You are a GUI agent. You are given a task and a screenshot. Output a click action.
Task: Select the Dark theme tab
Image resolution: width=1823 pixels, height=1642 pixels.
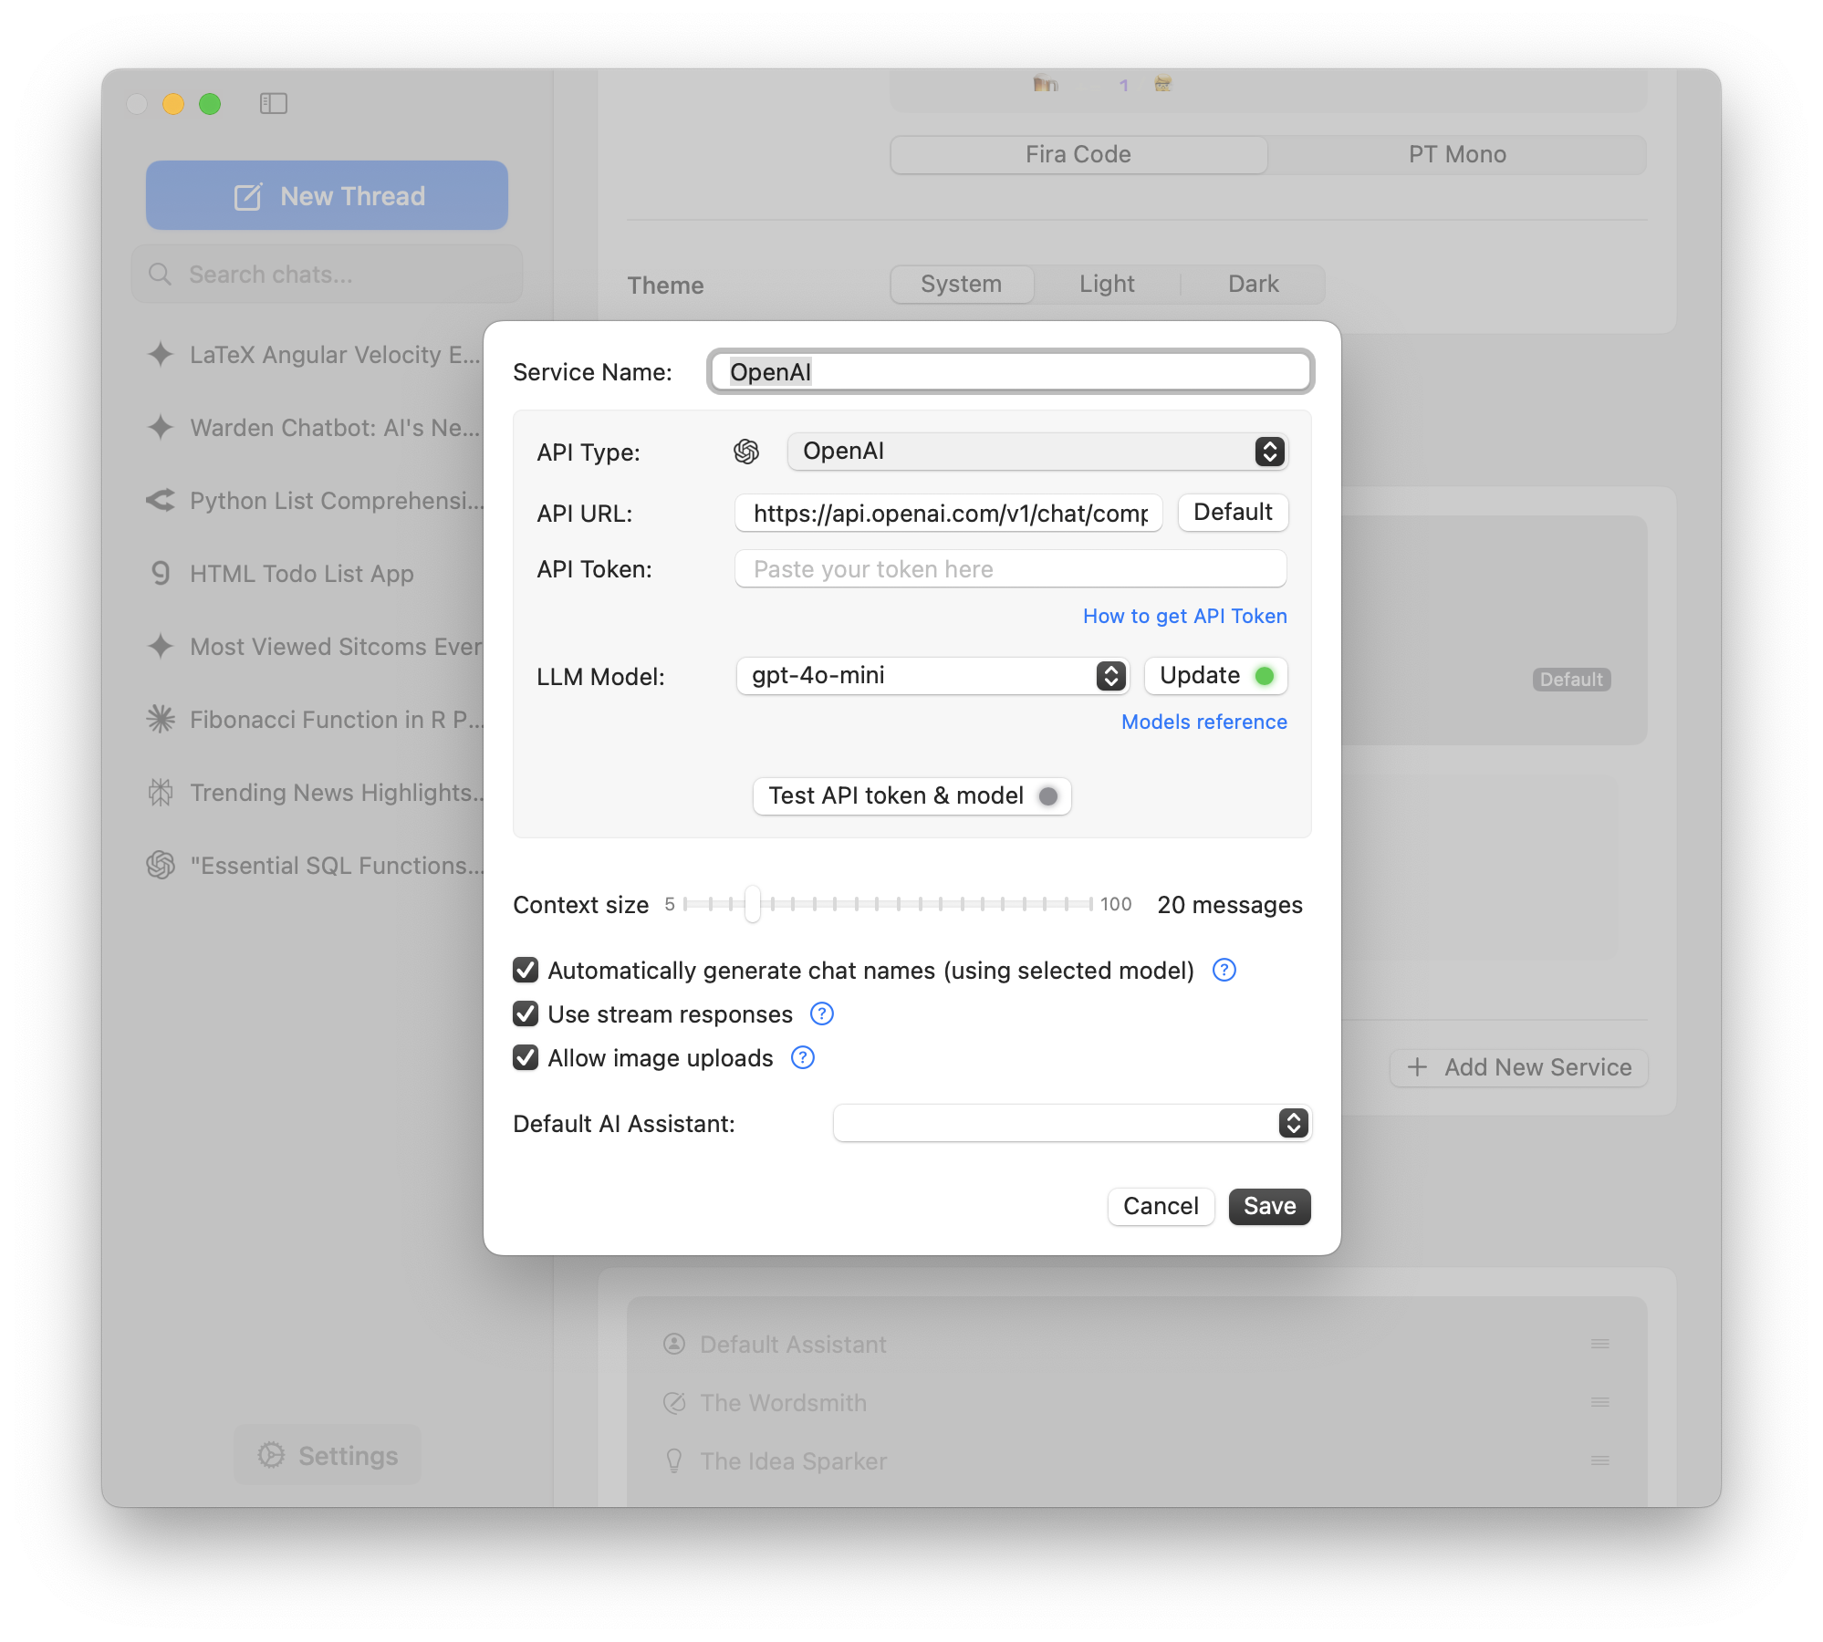coord(1253,284)
